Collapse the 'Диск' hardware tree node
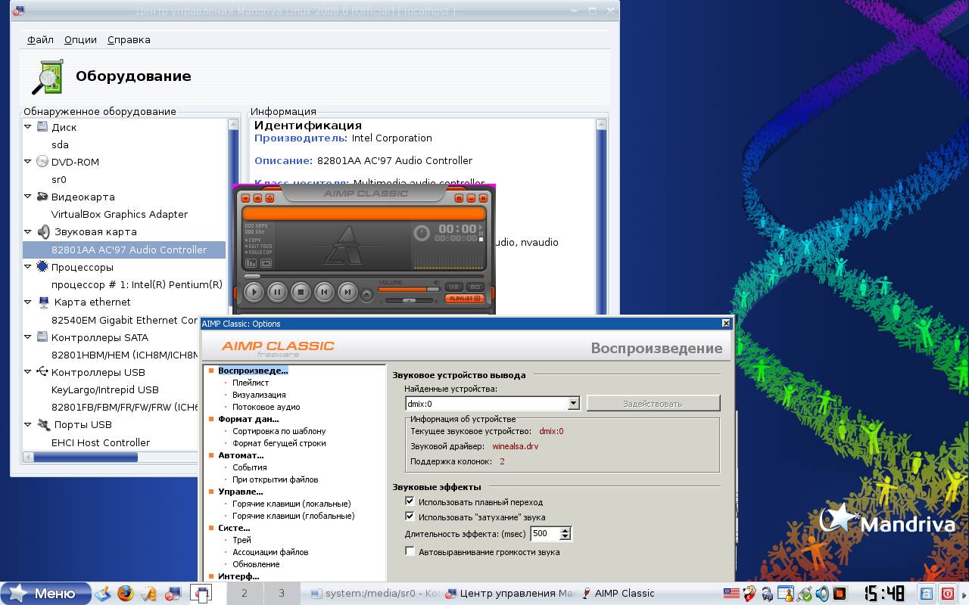This screenshot has width=969, height=605. [x=28, y=127]
